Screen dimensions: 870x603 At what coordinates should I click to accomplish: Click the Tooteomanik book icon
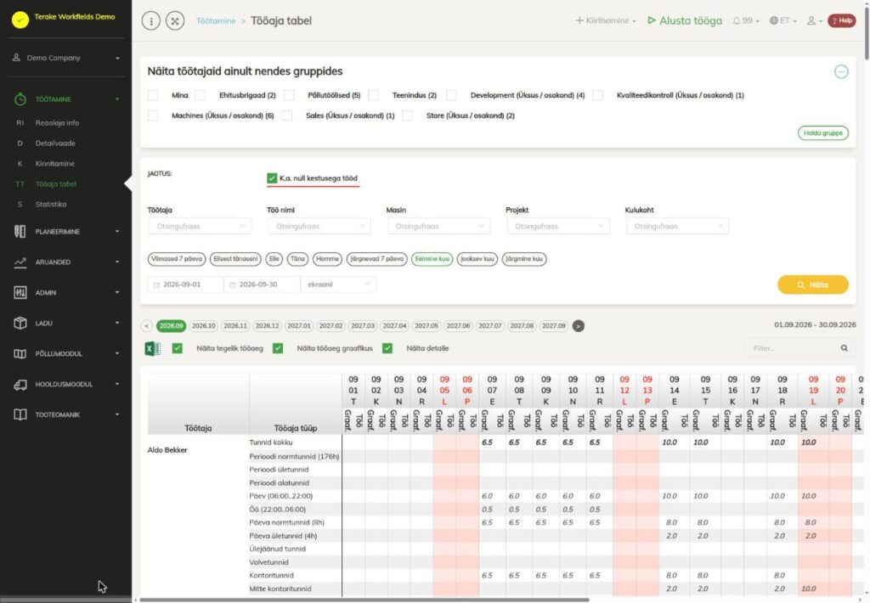[20, 414]
